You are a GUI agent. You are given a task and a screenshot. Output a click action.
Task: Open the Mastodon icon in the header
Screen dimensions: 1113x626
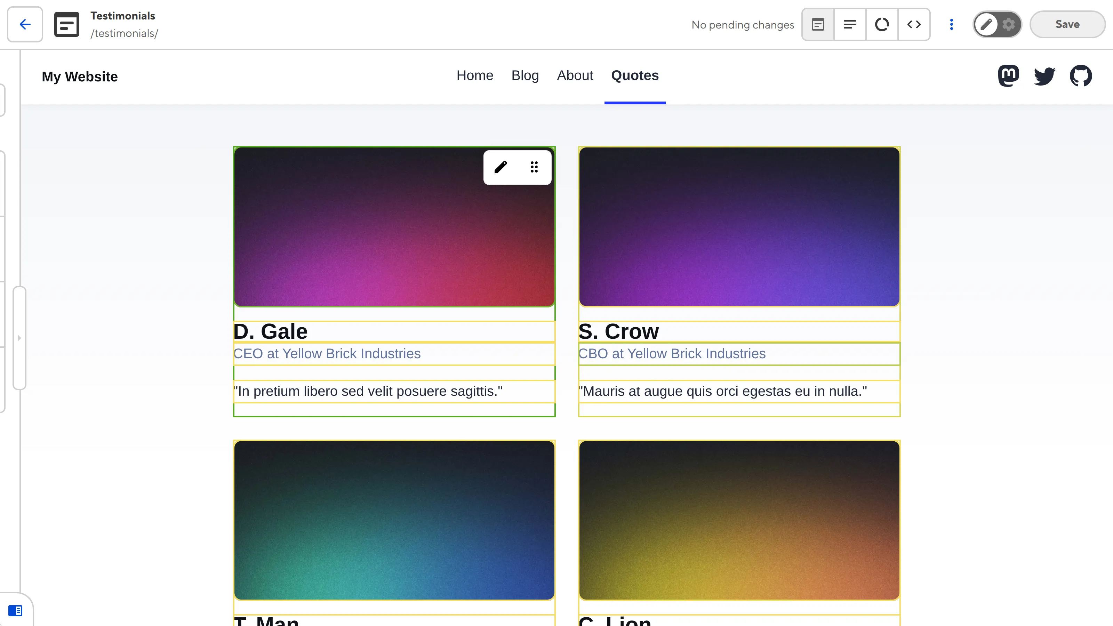tap(1009, 75)
